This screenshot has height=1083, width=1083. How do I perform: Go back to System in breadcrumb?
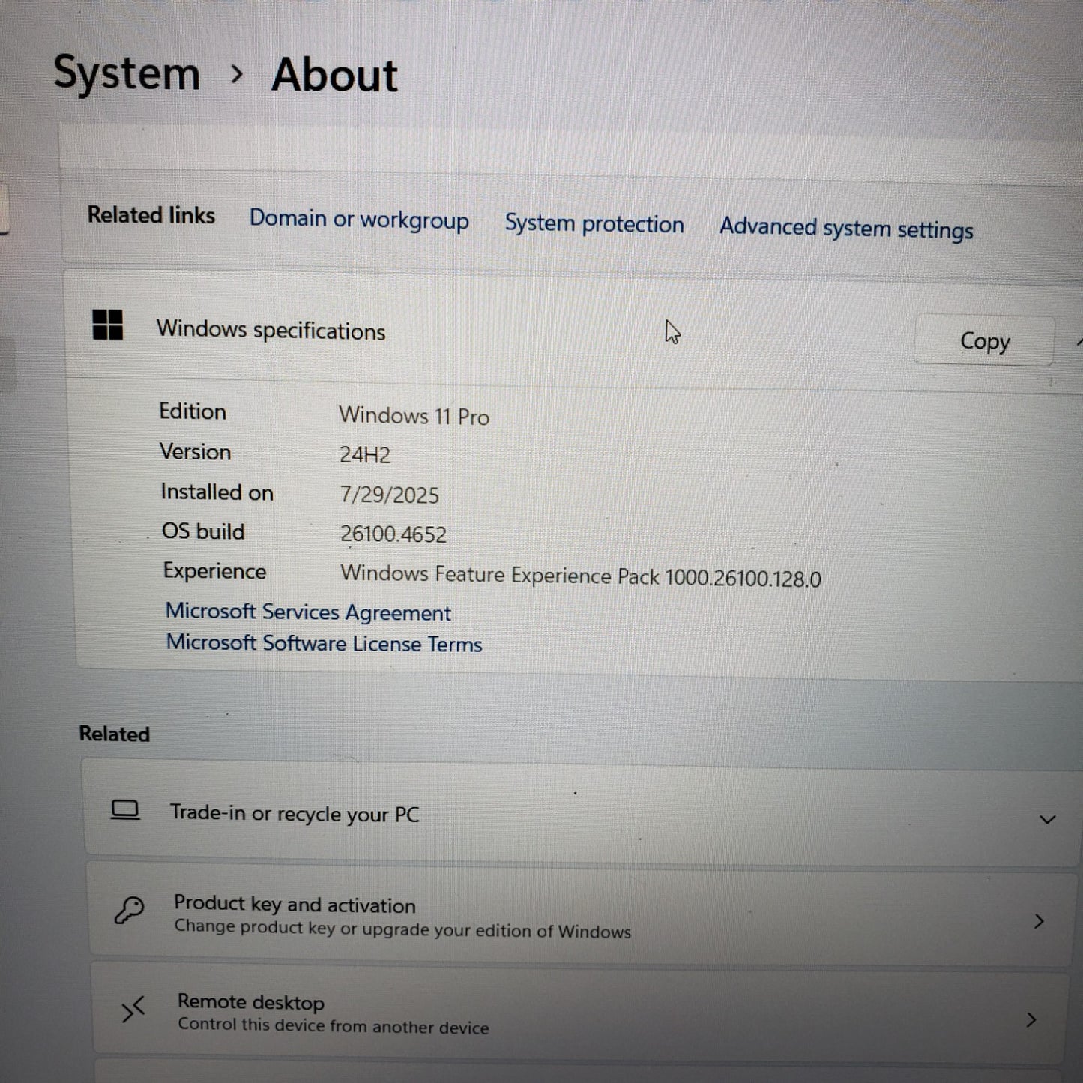[x=127, y=73]
